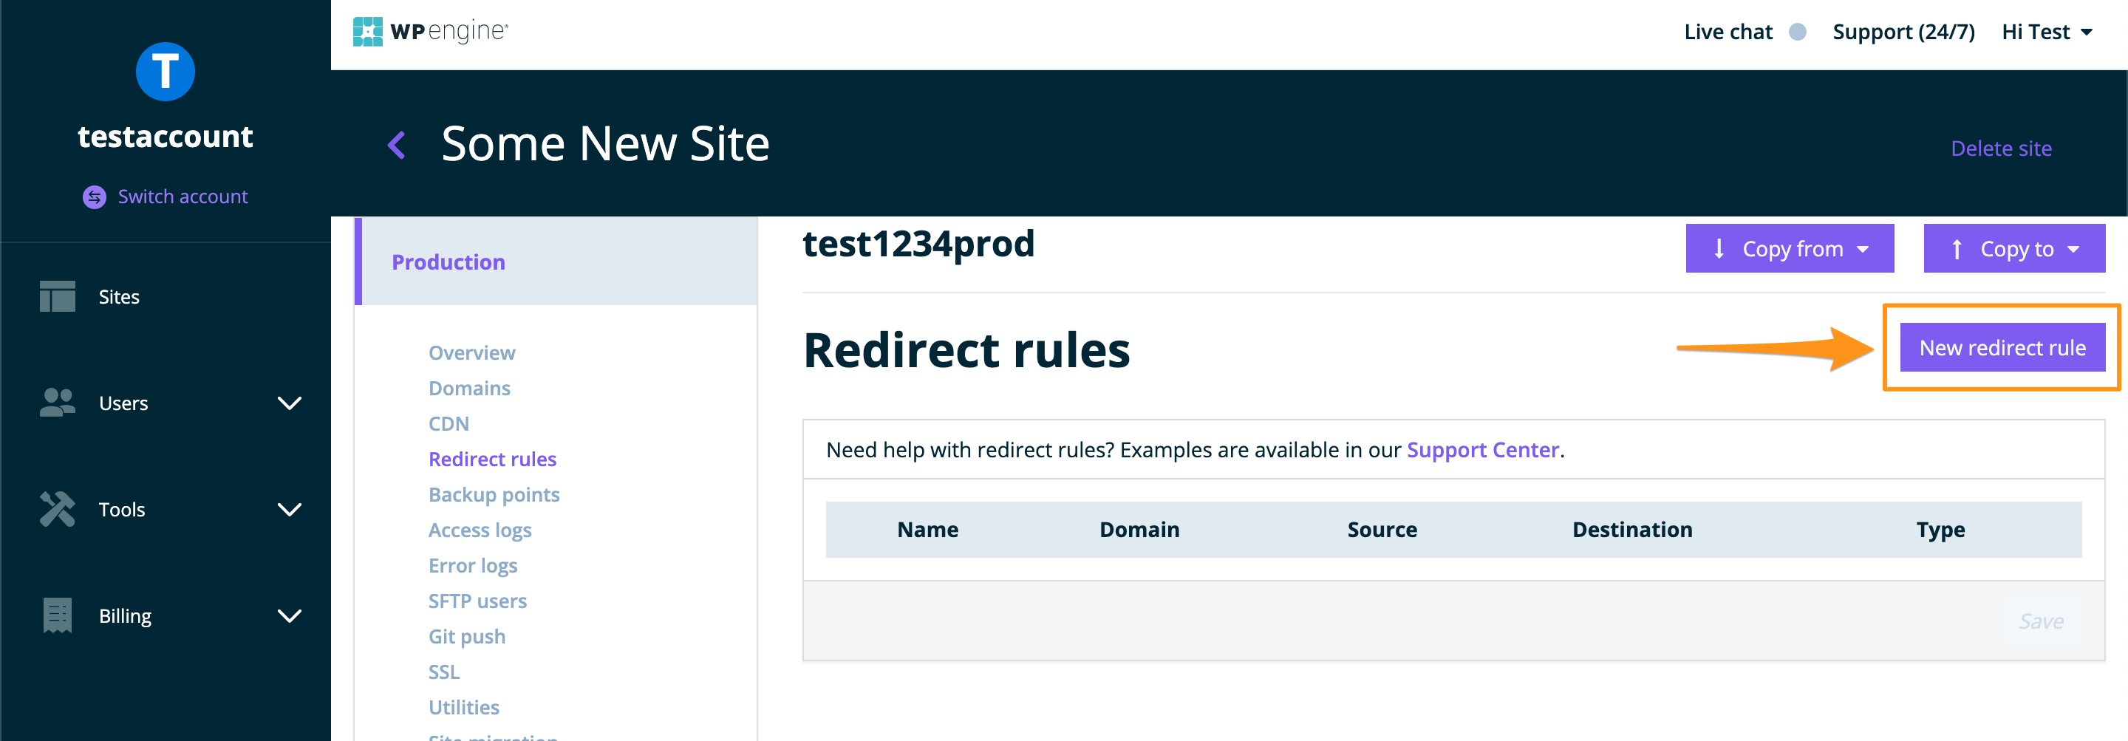The image size is (2128, 741).
Task: Click Delete site at the top right
Action: [2001, 148]
